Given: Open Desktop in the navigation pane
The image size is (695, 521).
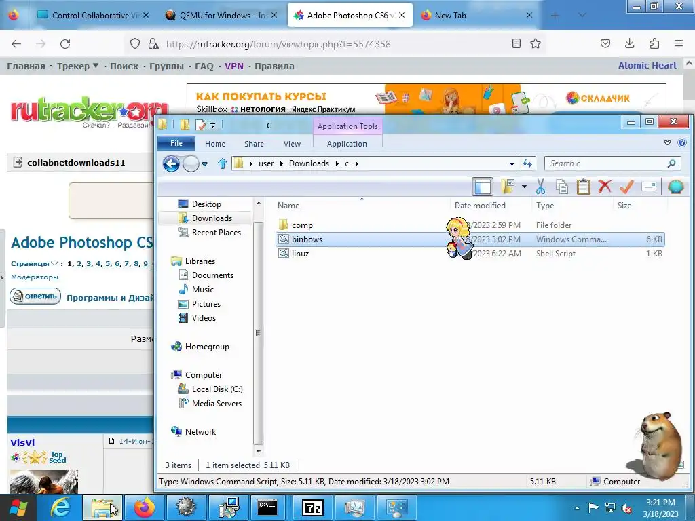Looking at the screenshot, I should [x=206, y=204].
